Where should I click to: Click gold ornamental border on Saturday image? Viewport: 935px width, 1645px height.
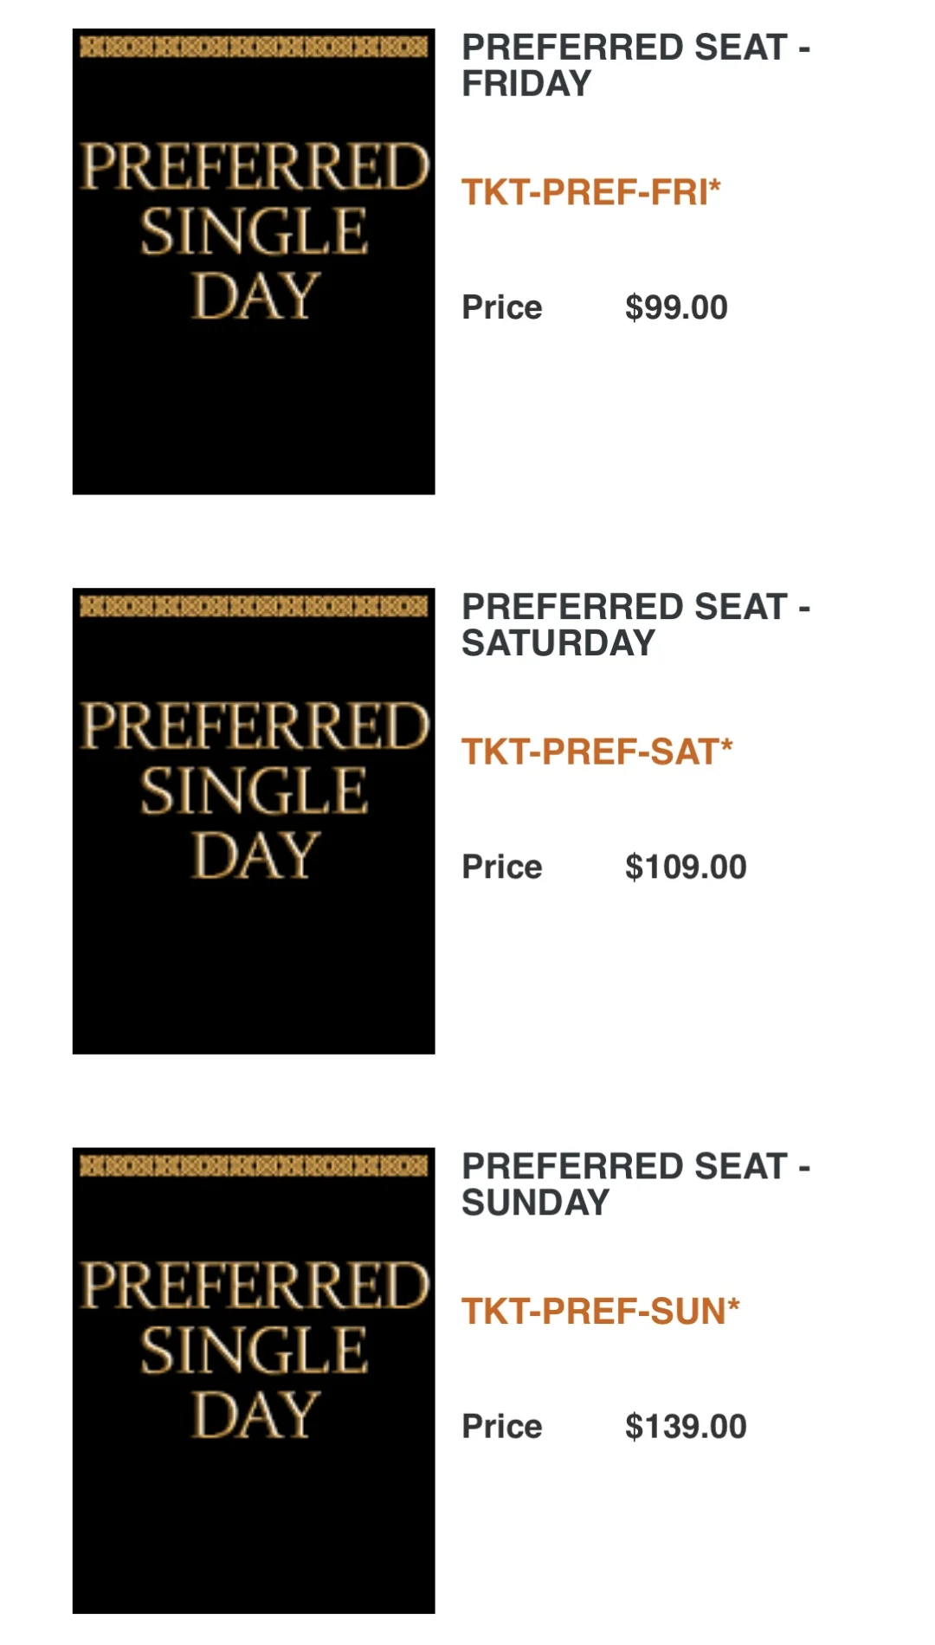[x=254, y=606]
